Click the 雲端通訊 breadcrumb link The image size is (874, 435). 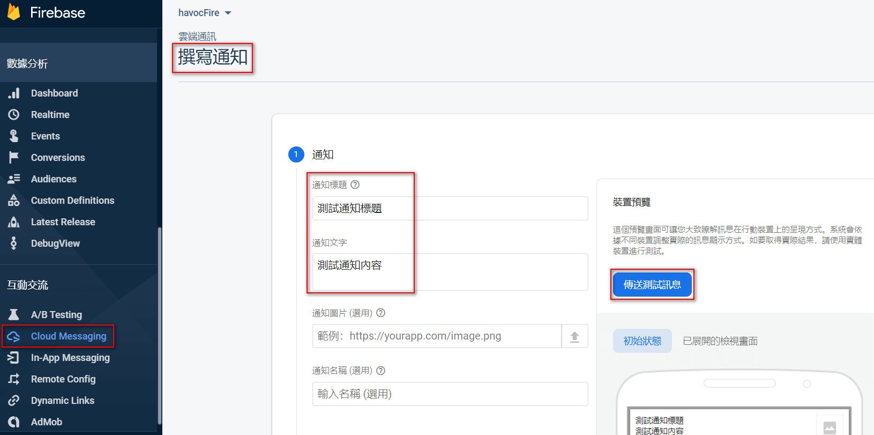point(197,36)
